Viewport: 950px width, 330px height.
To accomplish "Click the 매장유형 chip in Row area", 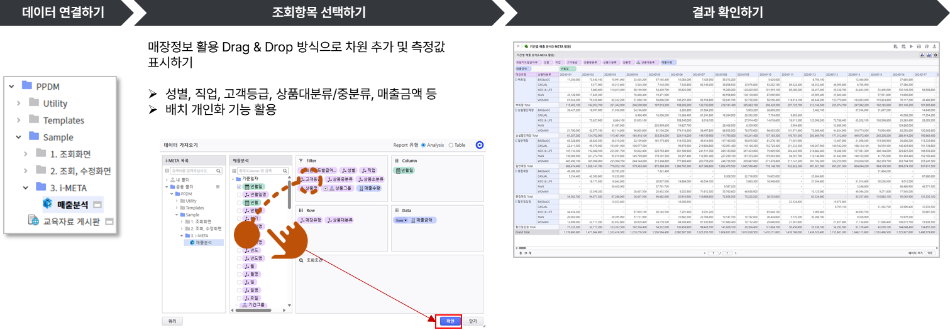I will coord(310,220).
